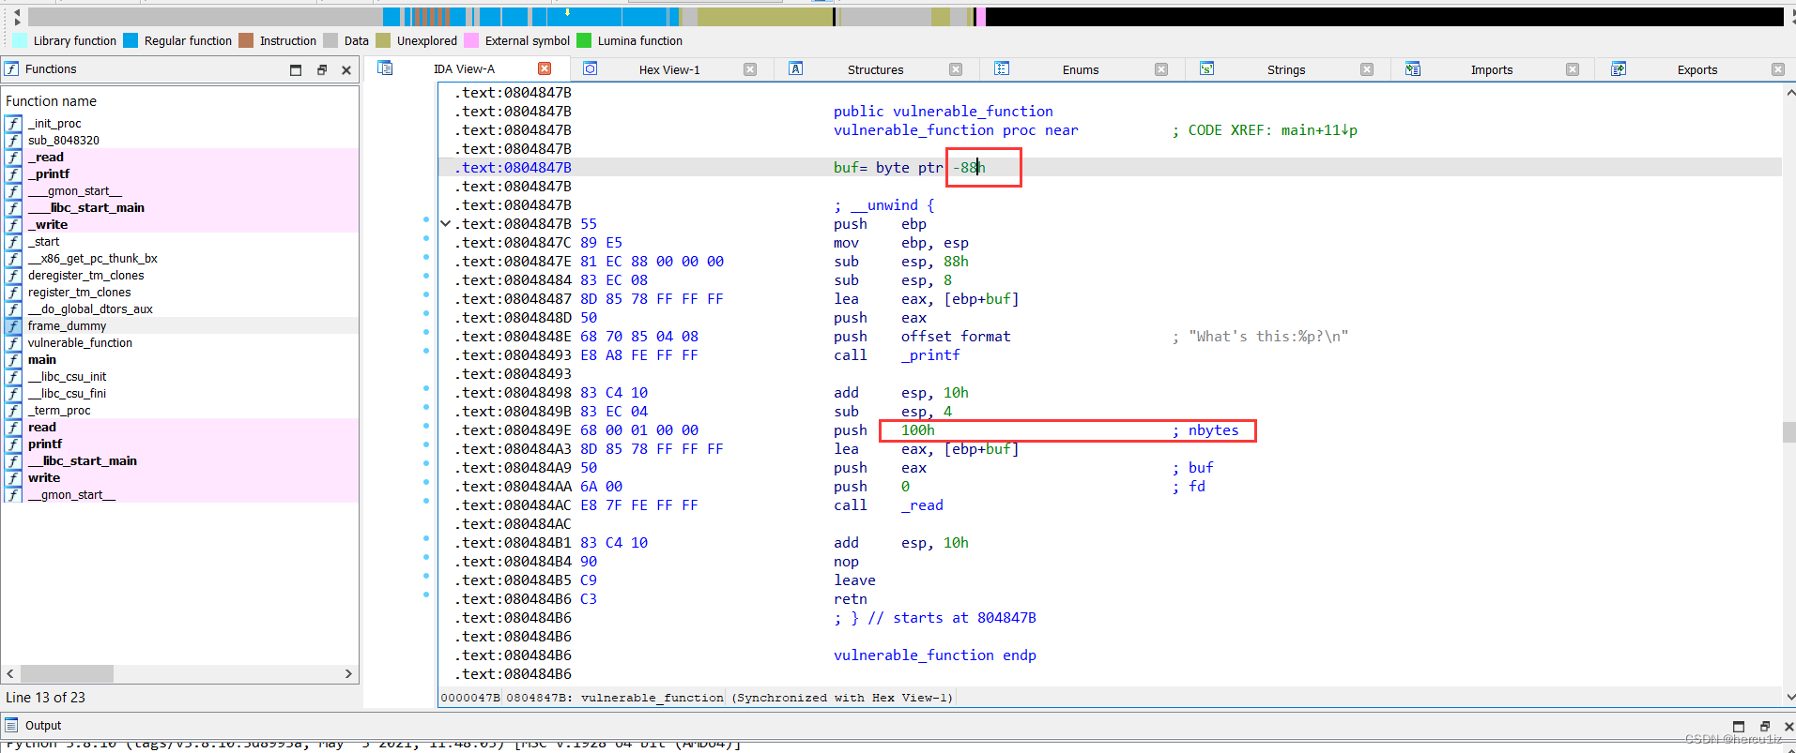Click function icon beside __do_global_dtors_aux
1796x753 pixels.
13,309
